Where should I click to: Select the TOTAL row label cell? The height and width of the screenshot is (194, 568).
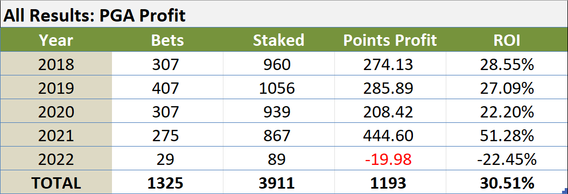click(56, 182)
